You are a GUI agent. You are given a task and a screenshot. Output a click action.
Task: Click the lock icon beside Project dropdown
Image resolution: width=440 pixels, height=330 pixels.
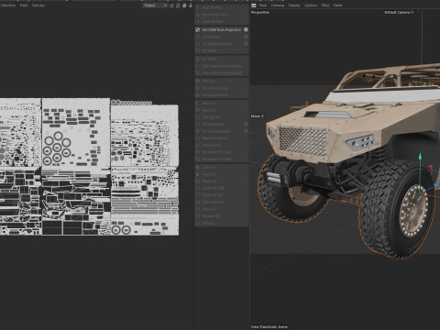tap(178, 5)
